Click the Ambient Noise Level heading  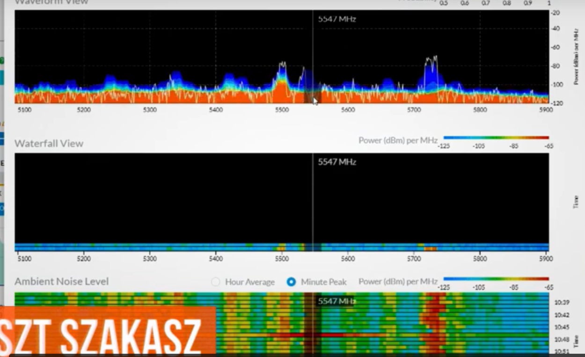(x=61, y=281)
